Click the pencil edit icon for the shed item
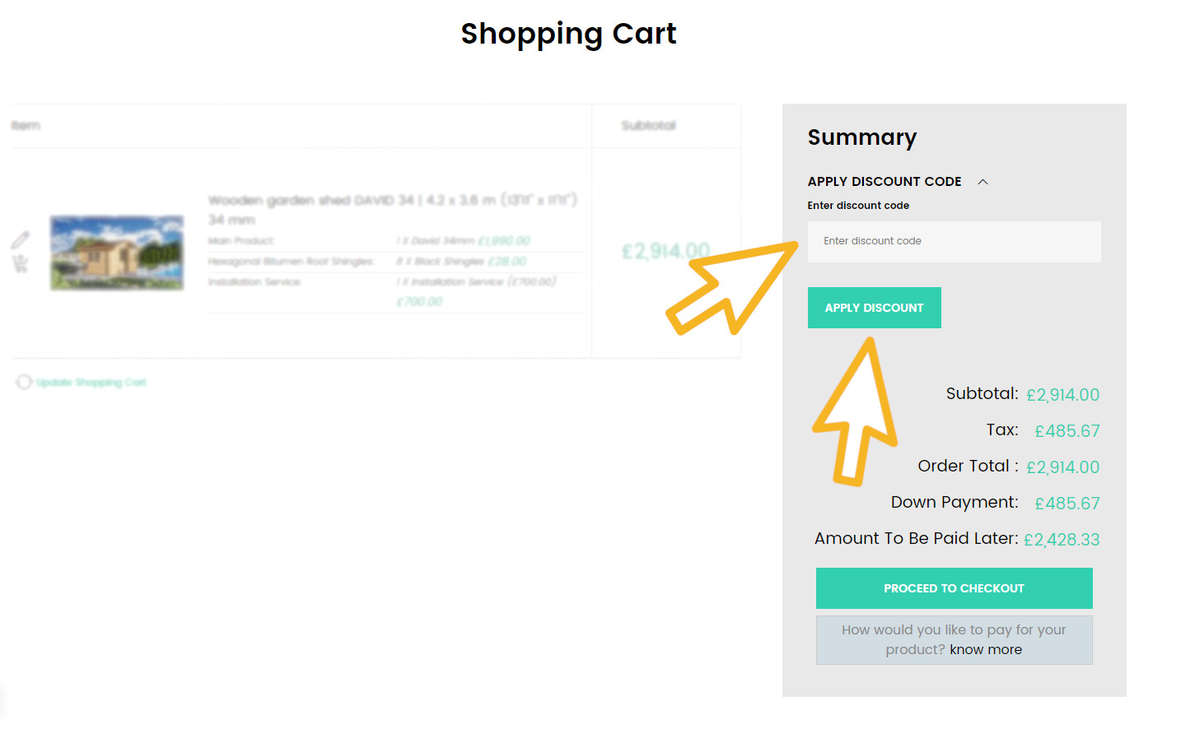This screenshot has width=1195, height=729. pos(21,240)
